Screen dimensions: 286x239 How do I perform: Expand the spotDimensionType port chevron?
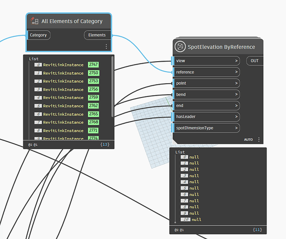236,128
